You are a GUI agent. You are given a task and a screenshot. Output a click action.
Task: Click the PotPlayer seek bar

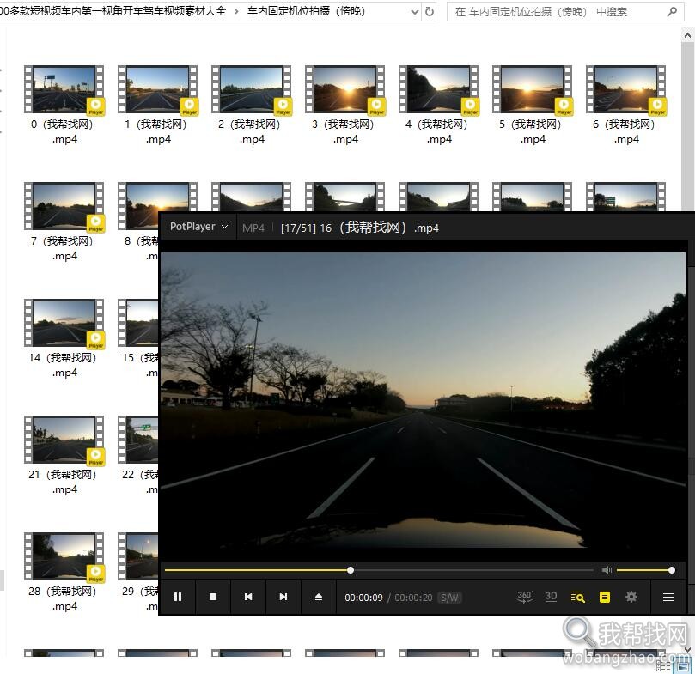[379, 570]
